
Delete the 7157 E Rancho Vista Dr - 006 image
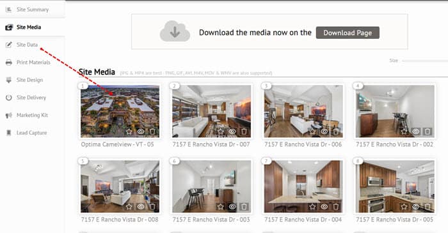[x=336, y=132]
